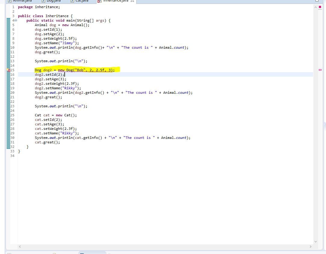Click the 'public class Inheritance {' line
The image size is (326, 254).
click(45, 16)
